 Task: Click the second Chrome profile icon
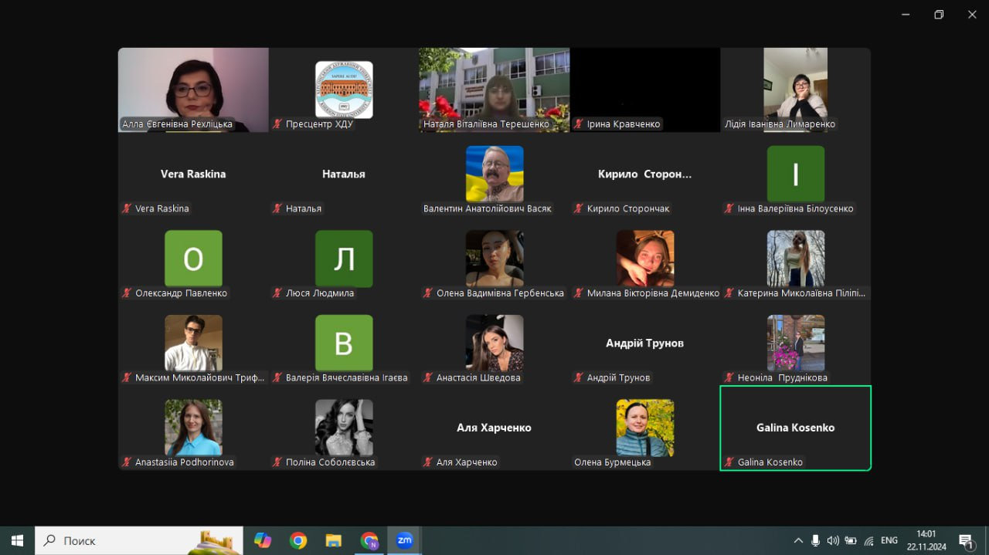[x=369, y=540]
